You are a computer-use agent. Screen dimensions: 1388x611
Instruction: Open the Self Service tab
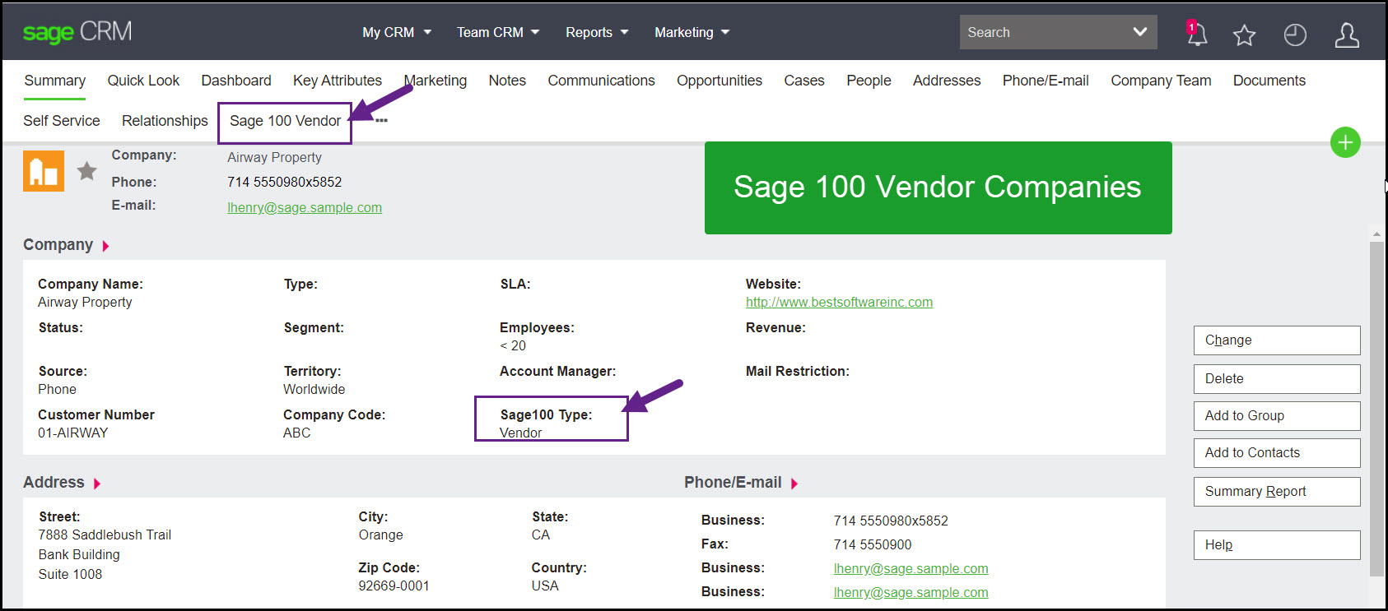coord(62,121)
